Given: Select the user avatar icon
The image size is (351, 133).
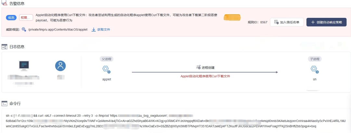Looking at the screenshot, I should pos(60,66).
